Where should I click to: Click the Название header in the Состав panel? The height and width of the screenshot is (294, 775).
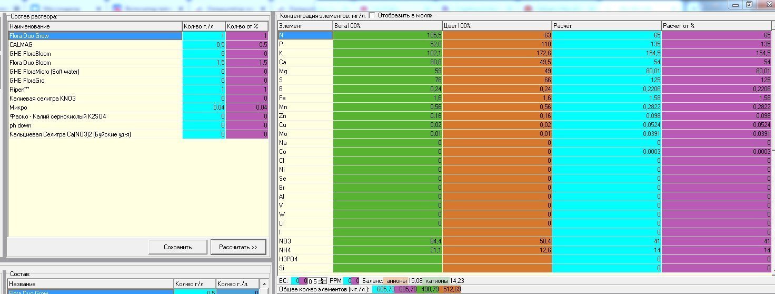(x=91, y=283)
